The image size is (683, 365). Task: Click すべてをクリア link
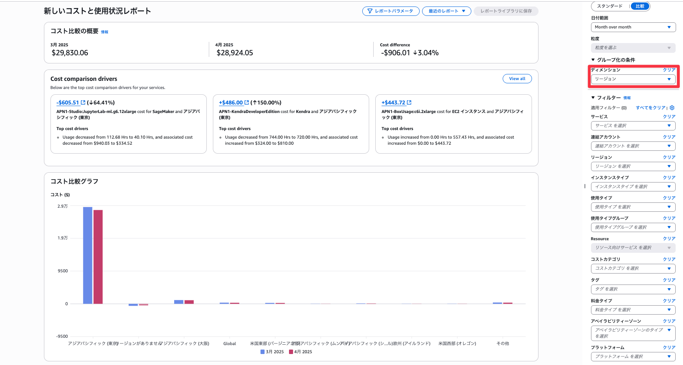pos(650,108)
